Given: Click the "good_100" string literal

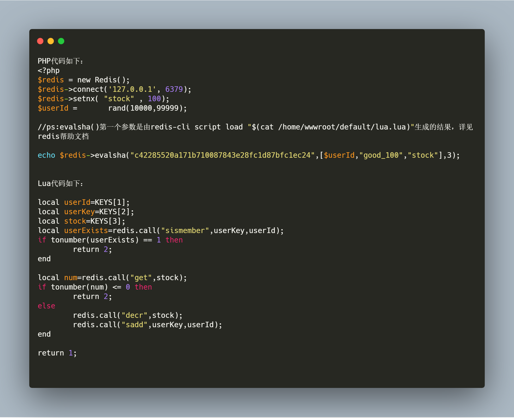Looking at the screenshot, I should (x=381, y=155).
